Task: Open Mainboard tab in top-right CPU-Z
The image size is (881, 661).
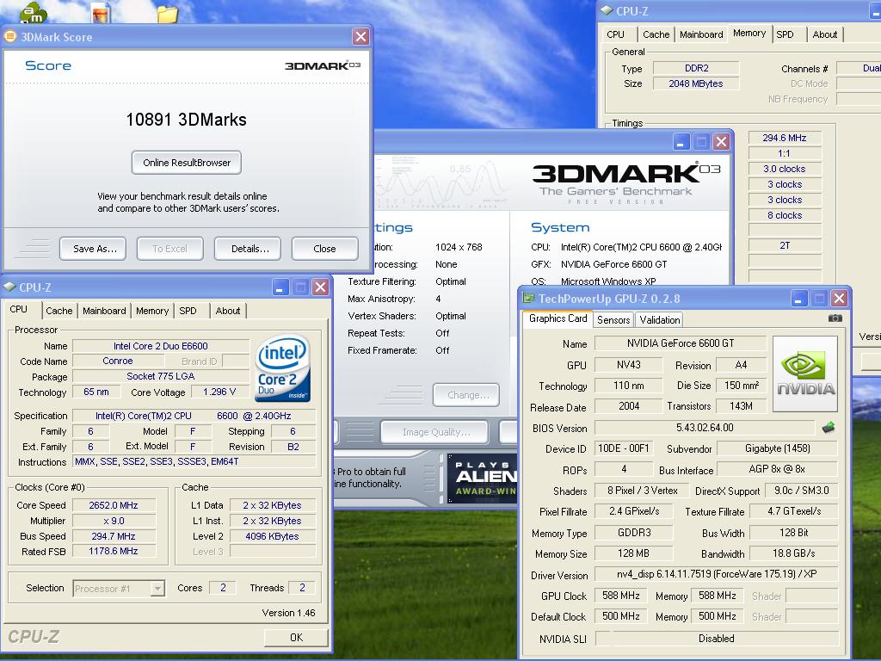Action: pos(701,34)
